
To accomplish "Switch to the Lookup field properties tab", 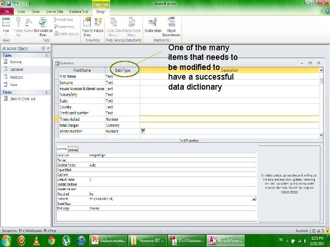I will pos(73,150).
